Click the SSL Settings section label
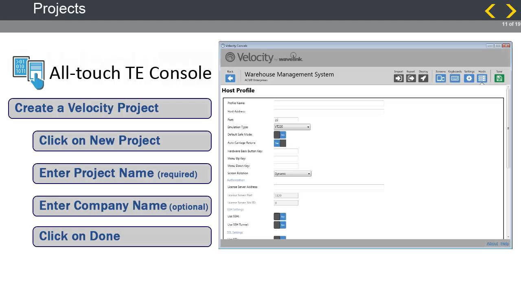The width and height of the screenshot is (521, 293). coord(235,232)
